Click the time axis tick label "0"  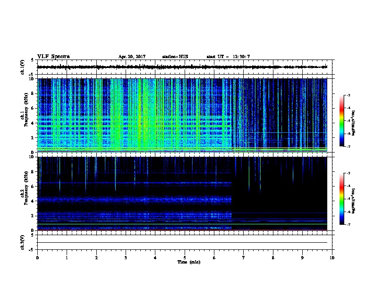pos(37,258)
